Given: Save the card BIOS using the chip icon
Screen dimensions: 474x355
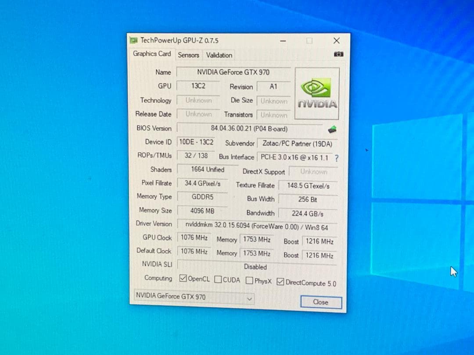Looking at the screenshot, I should pyautogui.click(x=332, y=128).
